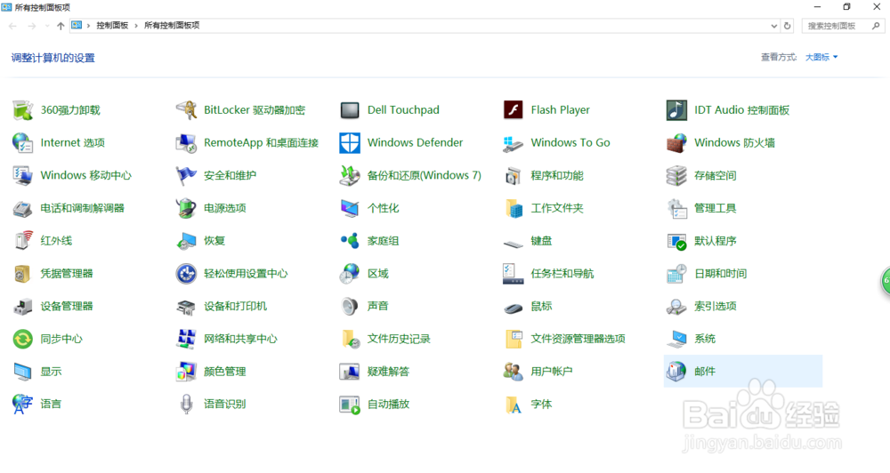Open IDT Audio 控制面板 icon
Image resolution: width=890 pixels, height=473 pixels.
[x=676, y=110]
